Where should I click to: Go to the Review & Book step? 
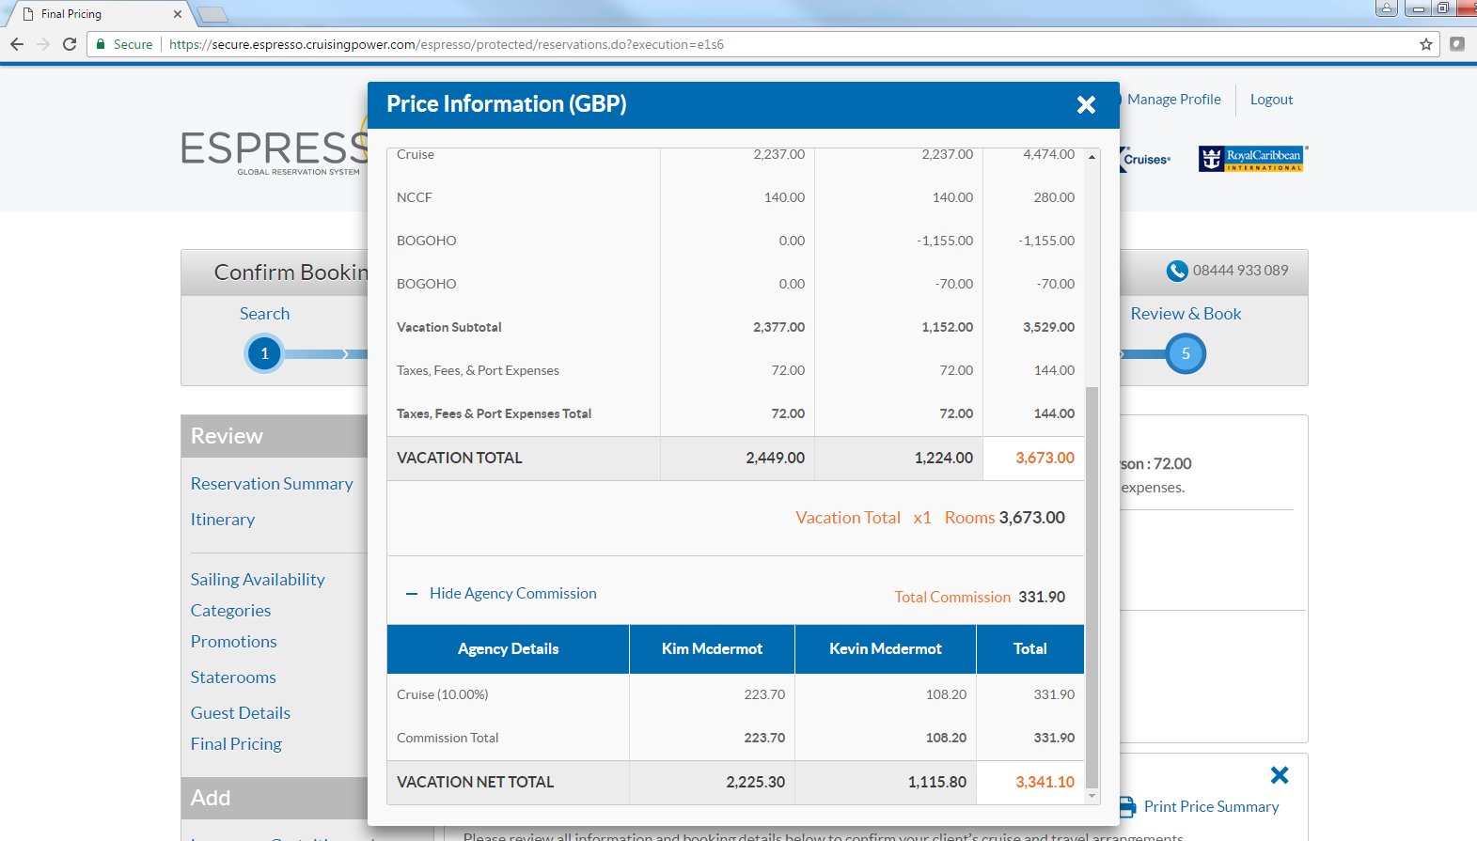pyautogui.click(x=1186, y=314)
